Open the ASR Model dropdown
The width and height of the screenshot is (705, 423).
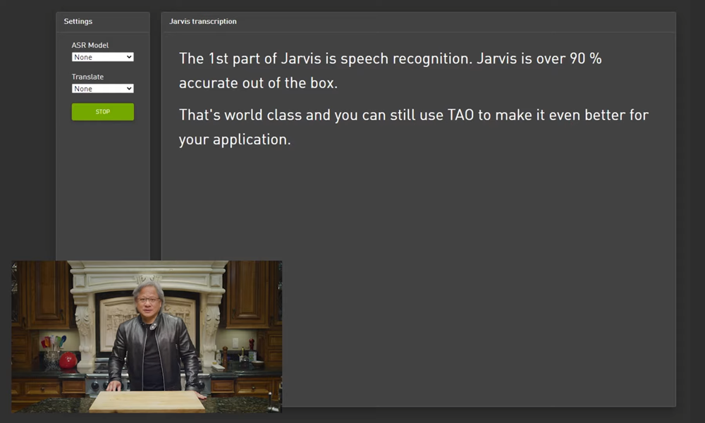click(x=102, y=57)
